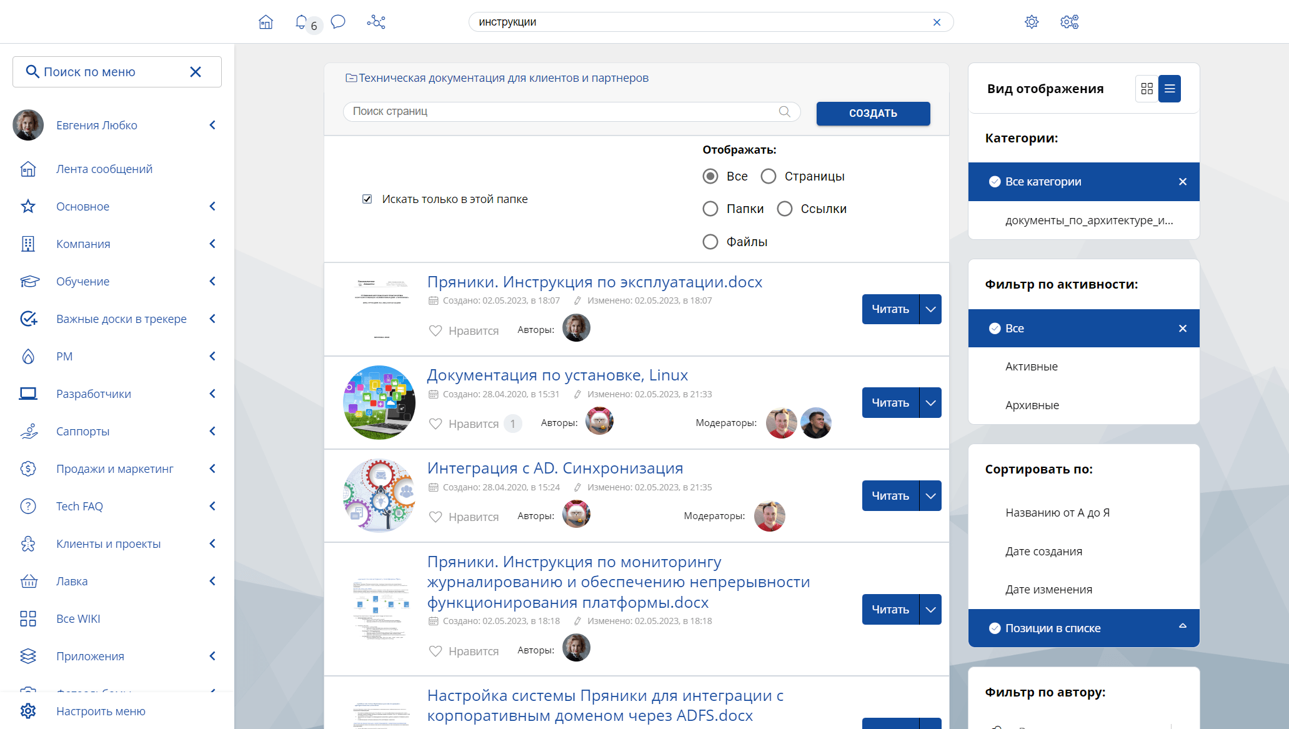Open dropdown next to Читать for Linux documentation
Image resolution: width=1289 pixels, height=729 pixels.
[x=930, y=403]
